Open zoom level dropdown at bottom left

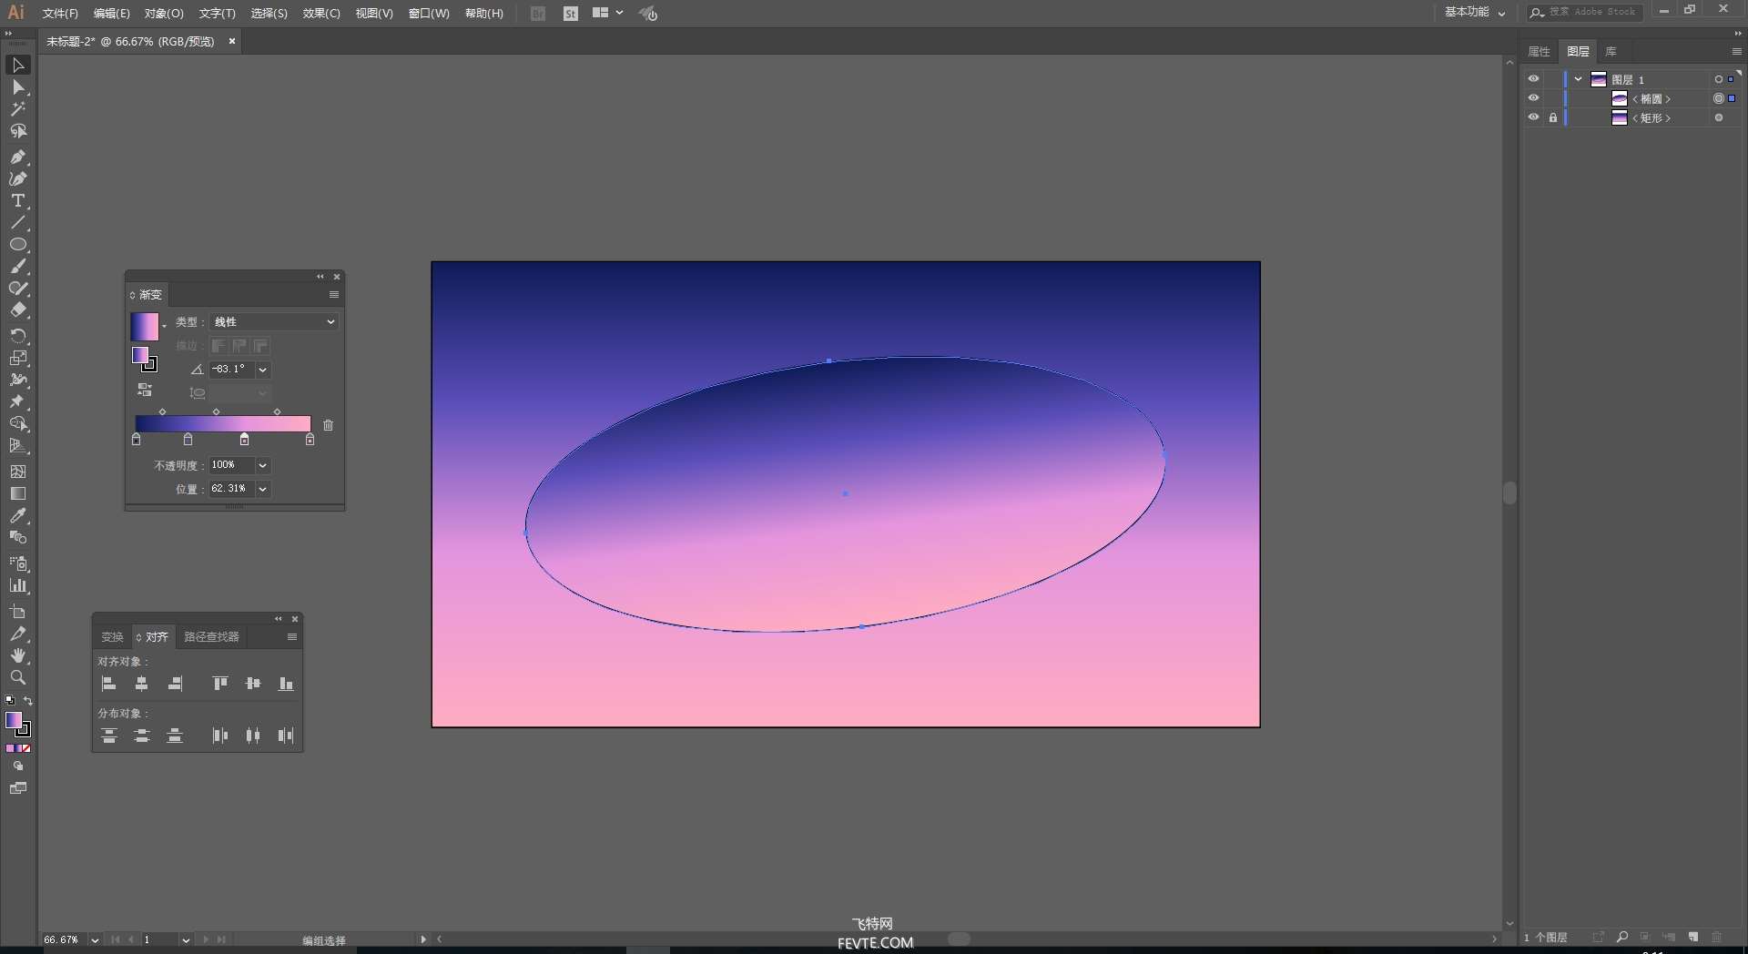click(95, 940)
